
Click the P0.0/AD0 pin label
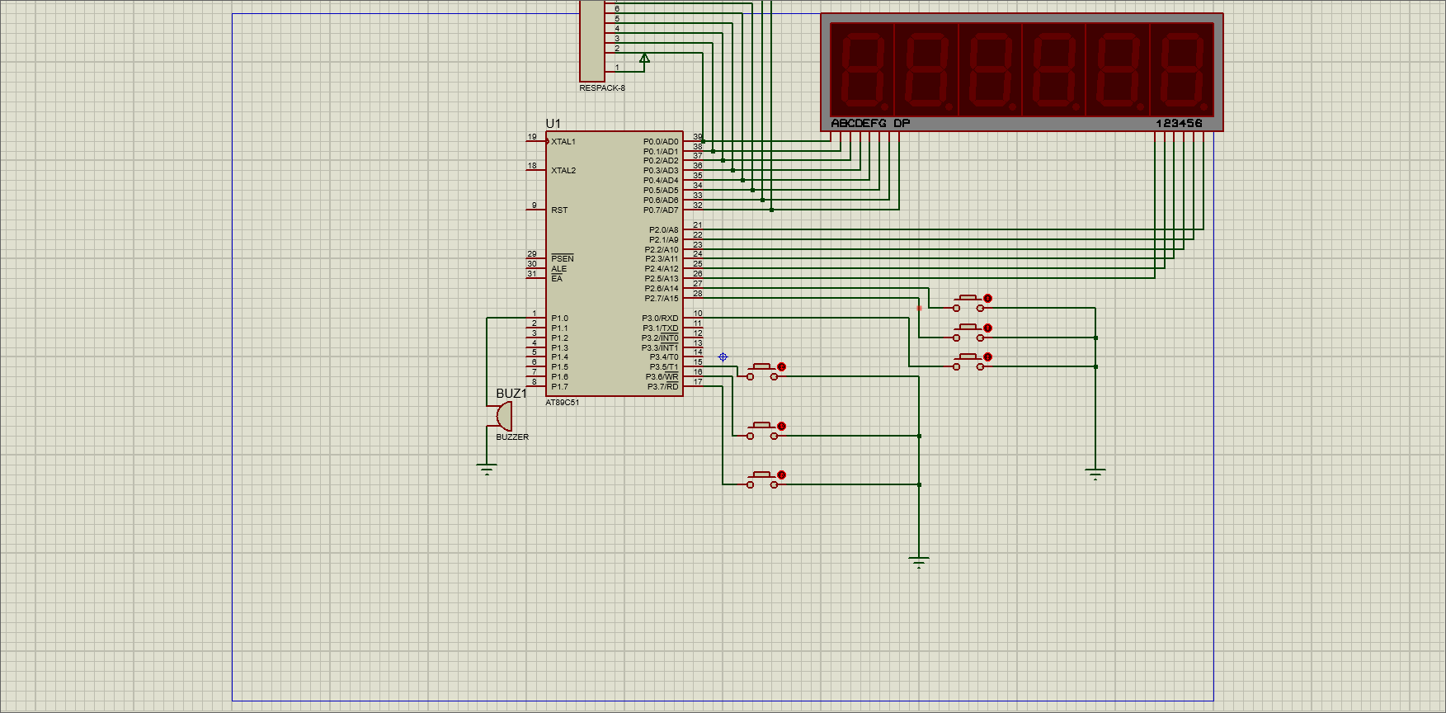(x=661, y=142)
